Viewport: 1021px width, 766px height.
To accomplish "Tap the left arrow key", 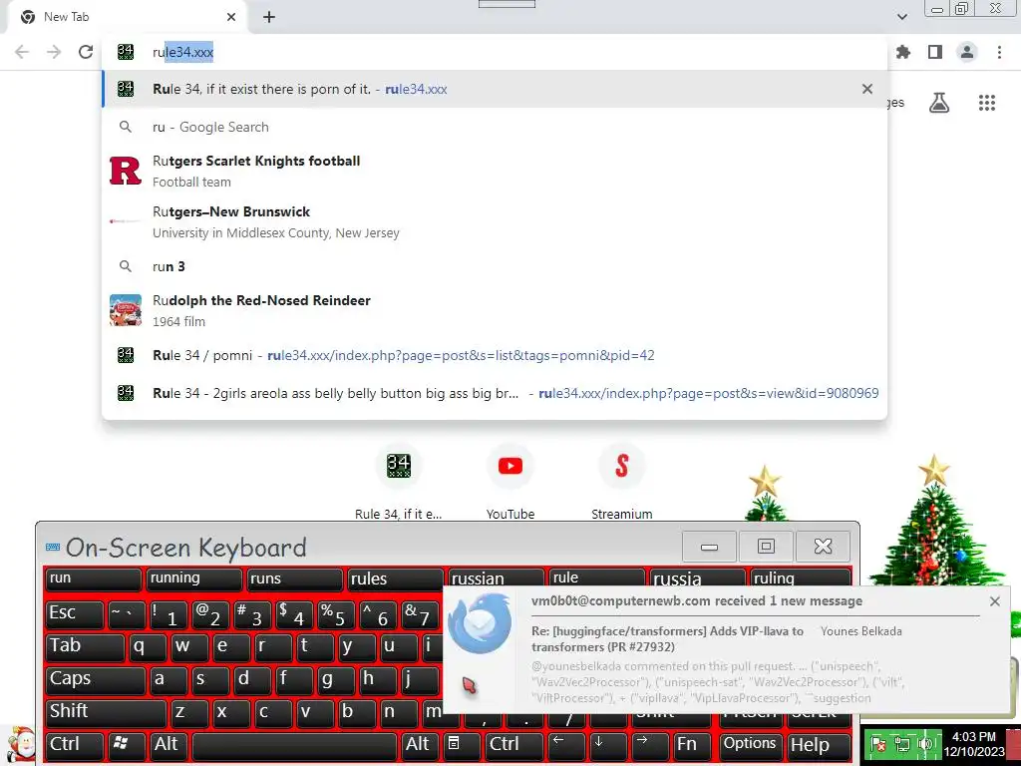I will point(564,745).
